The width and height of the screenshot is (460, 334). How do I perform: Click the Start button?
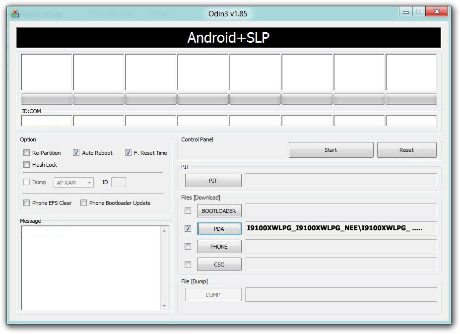(331, 150)
